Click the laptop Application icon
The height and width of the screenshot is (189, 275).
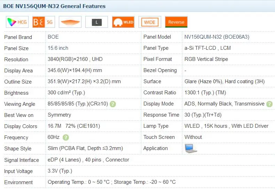[x=191, y=148]
